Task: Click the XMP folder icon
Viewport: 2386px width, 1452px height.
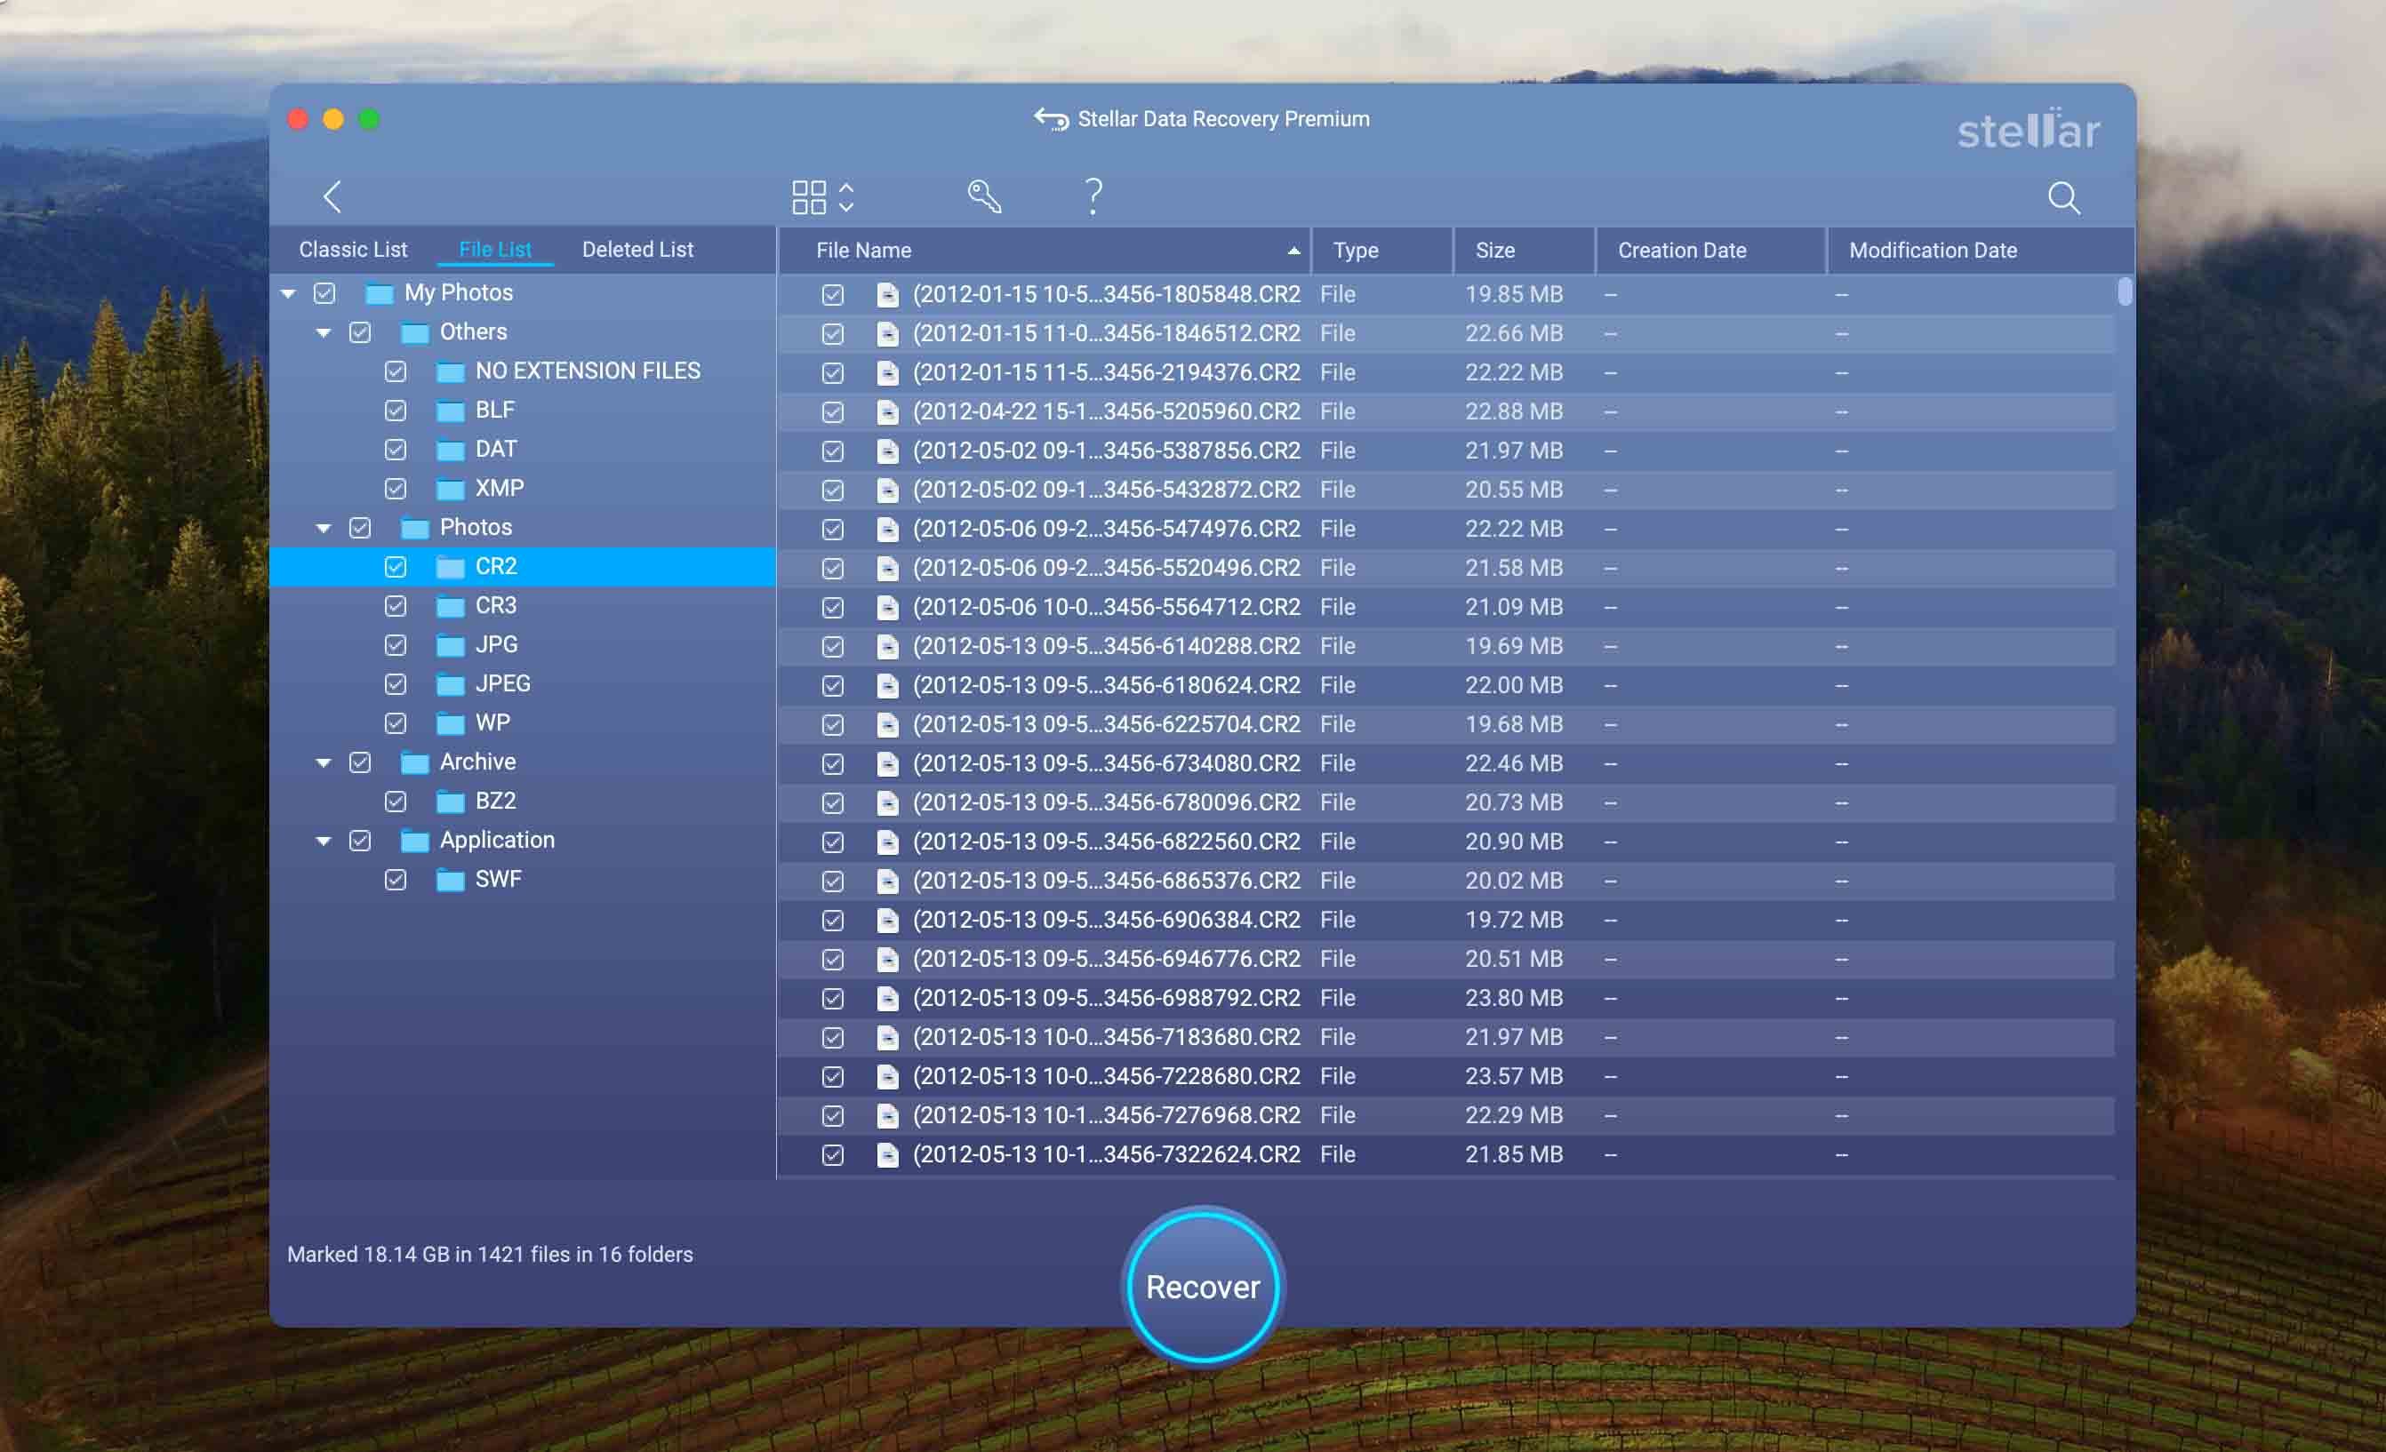Action: tap(451, 489)
